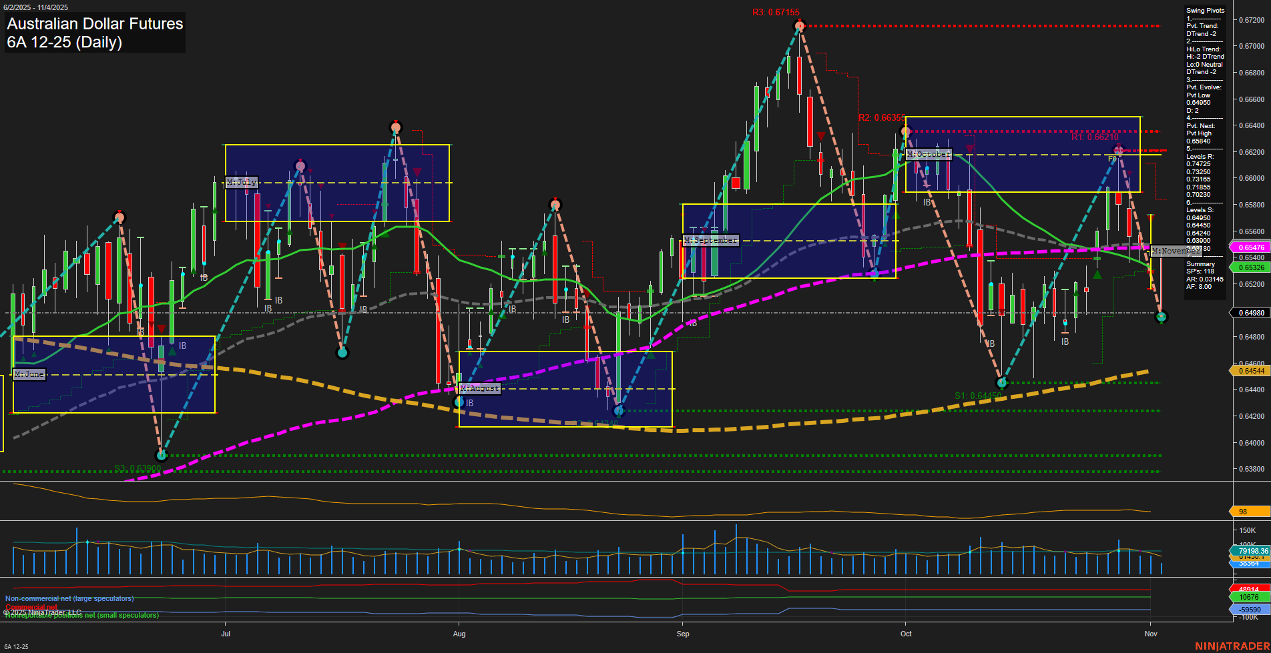Select the teal 79198.36 volume value tag
This screenshot has width=1271, height=653.
click(x=1252, y=551)
